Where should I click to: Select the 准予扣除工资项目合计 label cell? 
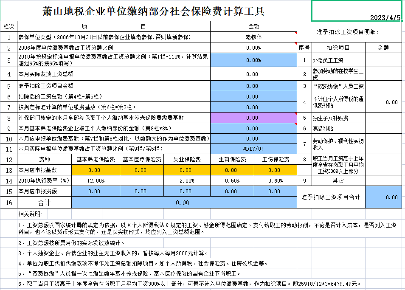[331, 197]
